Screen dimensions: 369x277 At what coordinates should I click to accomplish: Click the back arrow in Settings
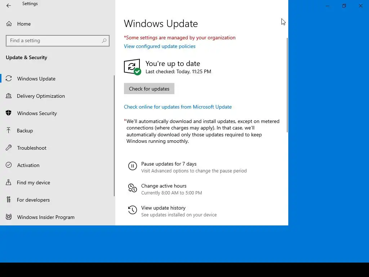click(9, 6)
